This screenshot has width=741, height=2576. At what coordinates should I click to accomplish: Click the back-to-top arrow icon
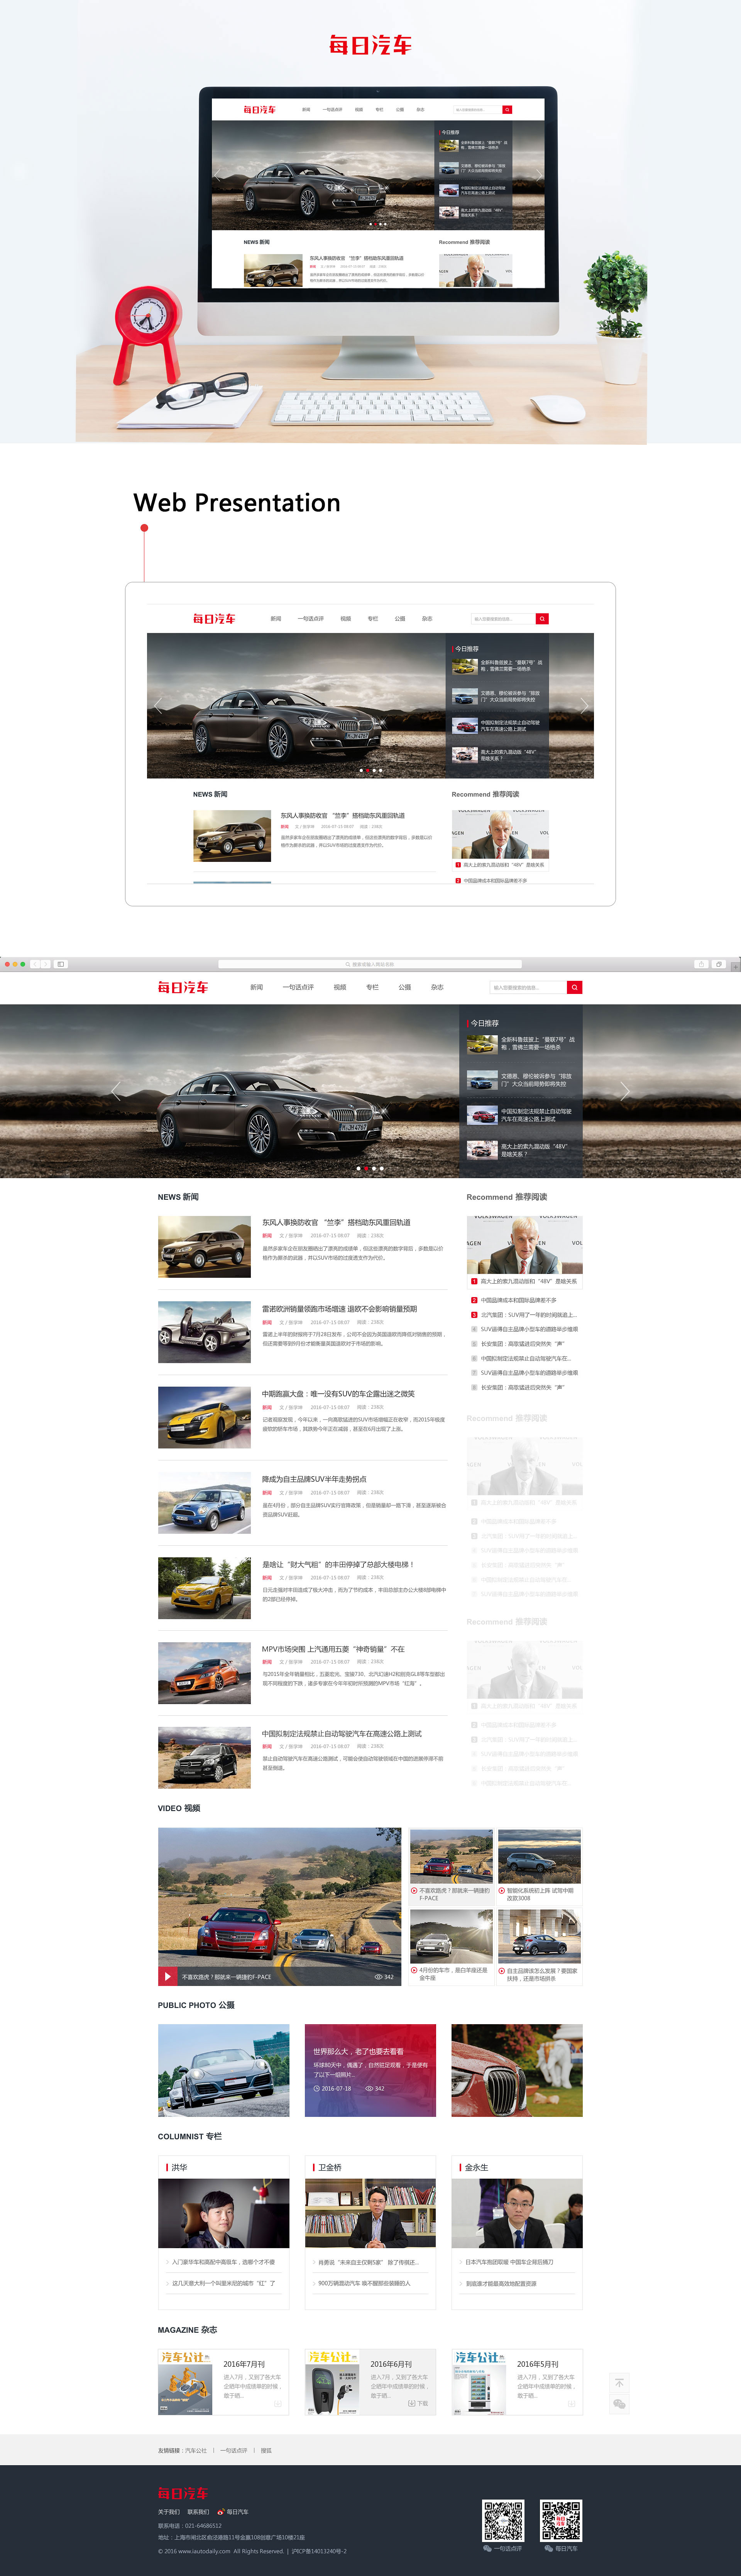click(x=619, y=2383)
